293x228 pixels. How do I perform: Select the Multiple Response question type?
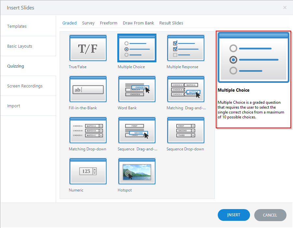185,48
